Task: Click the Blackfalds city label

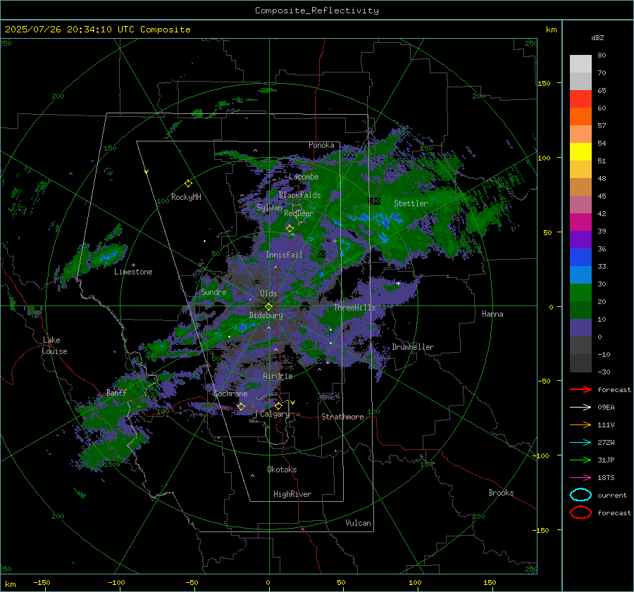Action: coord(299,195)
